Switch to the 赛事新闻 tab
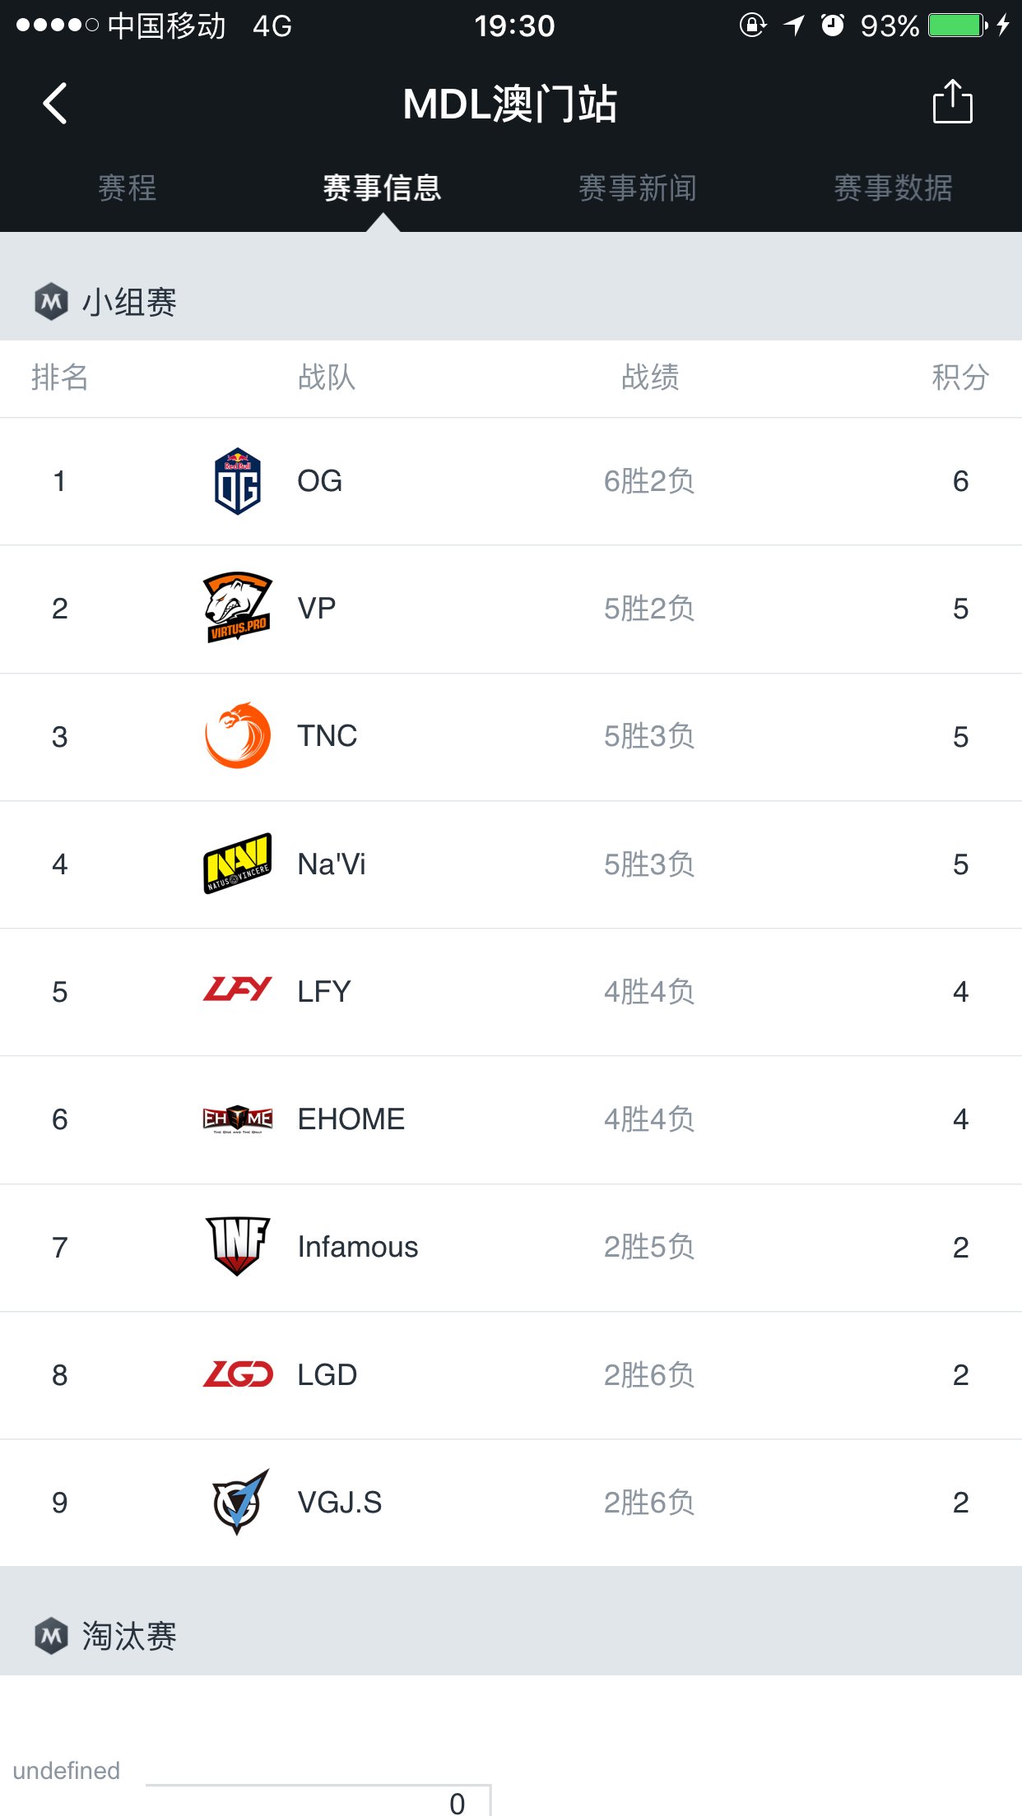1022x1816 pixels. [638, 188]
